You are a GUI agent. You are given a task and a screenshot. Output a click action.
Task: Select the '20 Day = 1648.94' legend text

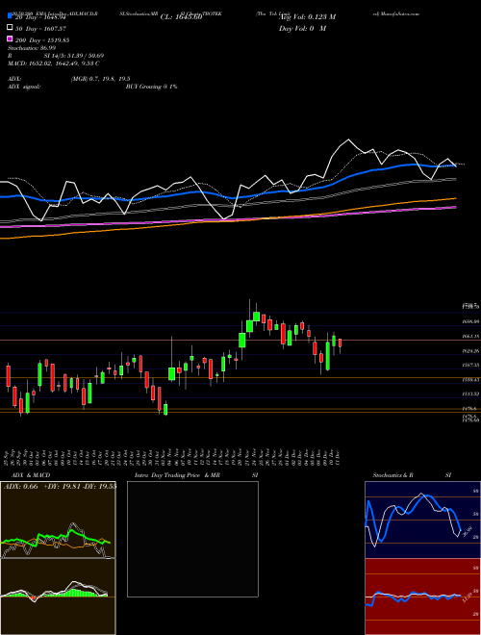(40, 17)
